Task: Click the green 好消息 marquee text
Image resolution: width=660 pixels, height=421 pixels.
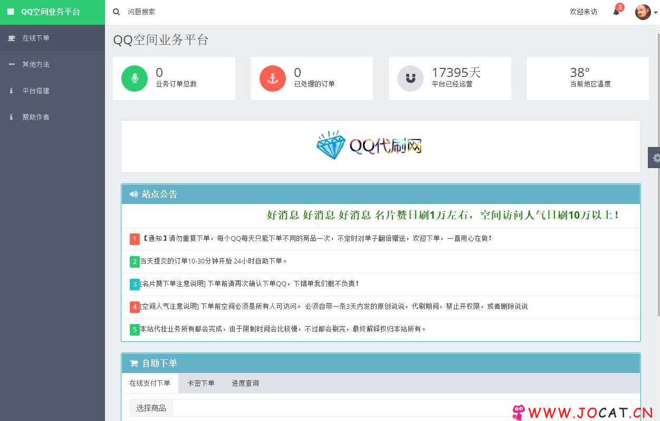Action: (x=443, y=215)
